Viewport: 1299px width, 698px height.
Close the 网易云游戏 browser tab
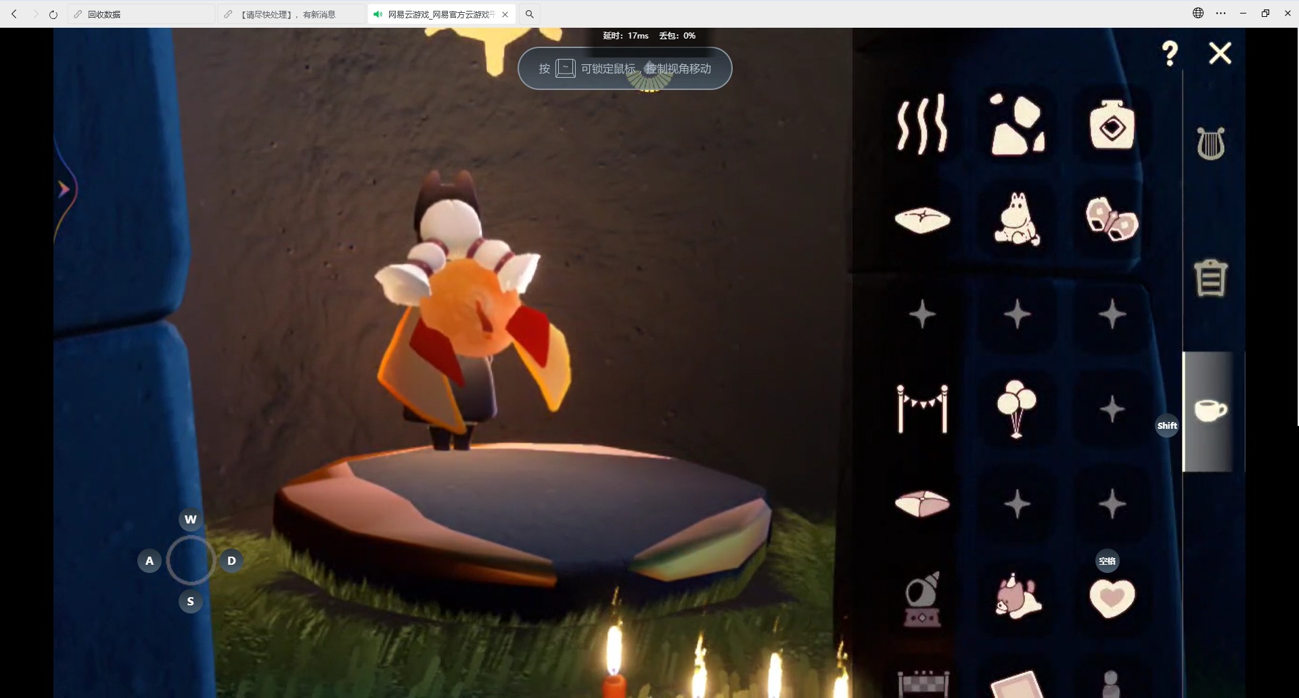pos(505,14)
